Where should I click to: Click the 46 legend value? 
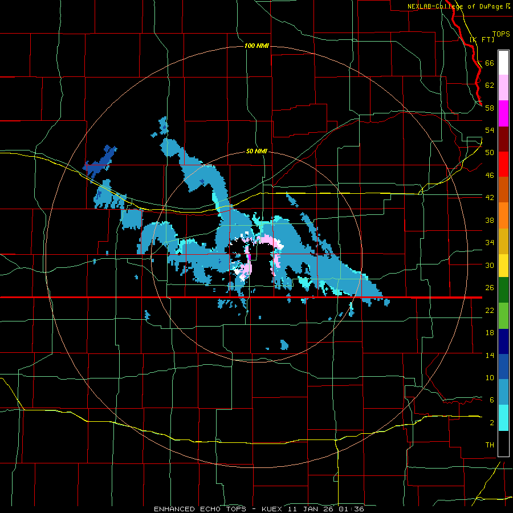490,176
